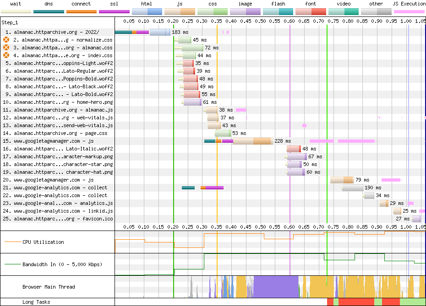Click the CPU Utilization legend label
The height and width of the screenshot is (306, 426).
tap(43, 242)
